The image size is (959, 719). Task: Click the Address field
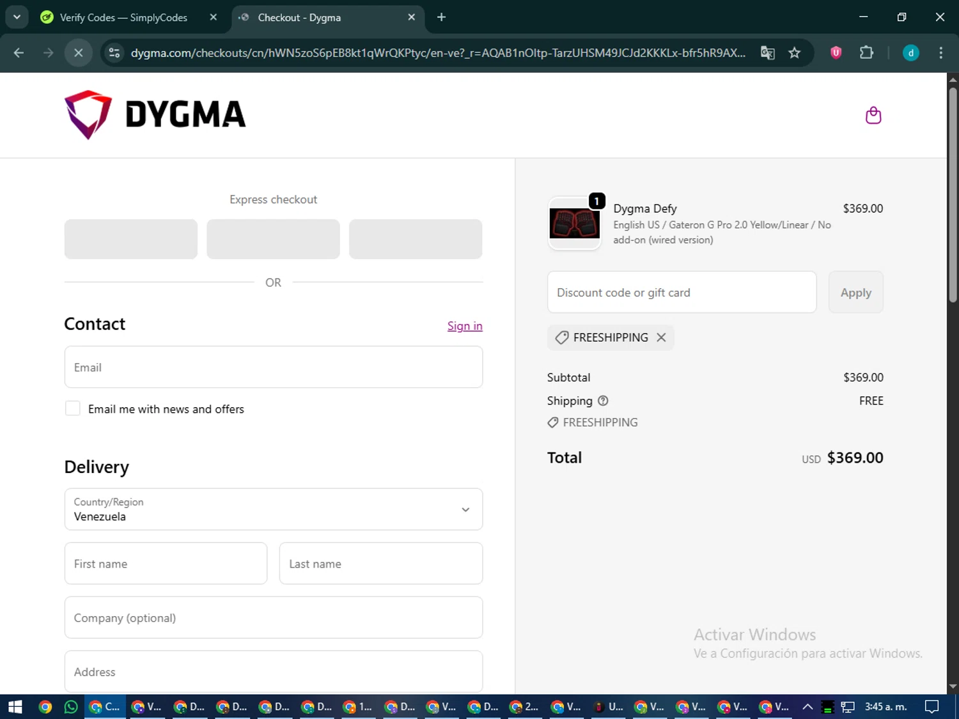[274, 671]
